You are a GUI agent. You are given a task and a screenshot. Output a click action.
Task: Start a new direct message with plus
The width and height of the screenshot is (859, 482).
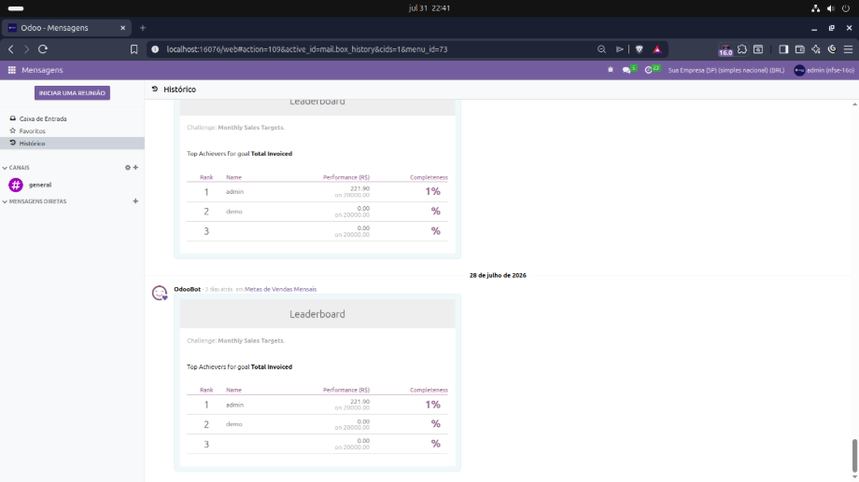tap(136, 201)
